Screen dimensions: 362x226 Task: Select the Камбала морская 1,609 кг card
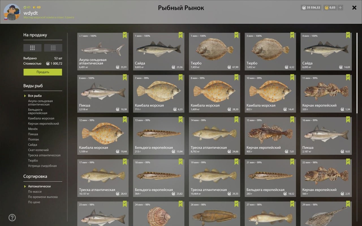214,94
